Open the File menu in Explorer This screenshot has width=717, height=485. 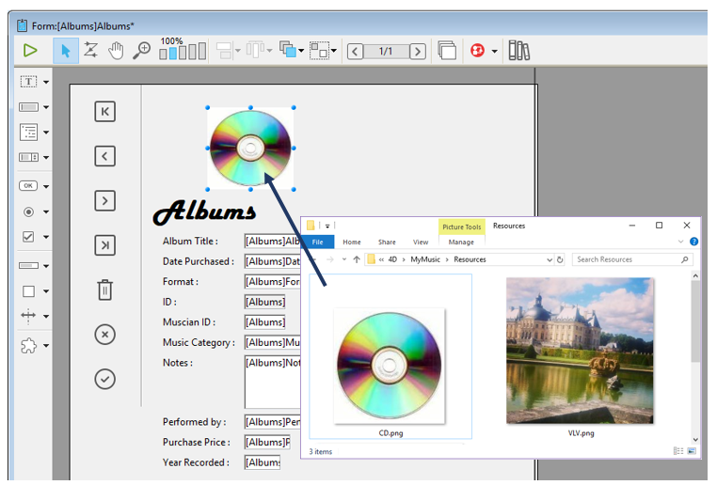click(x=318, y=242)
